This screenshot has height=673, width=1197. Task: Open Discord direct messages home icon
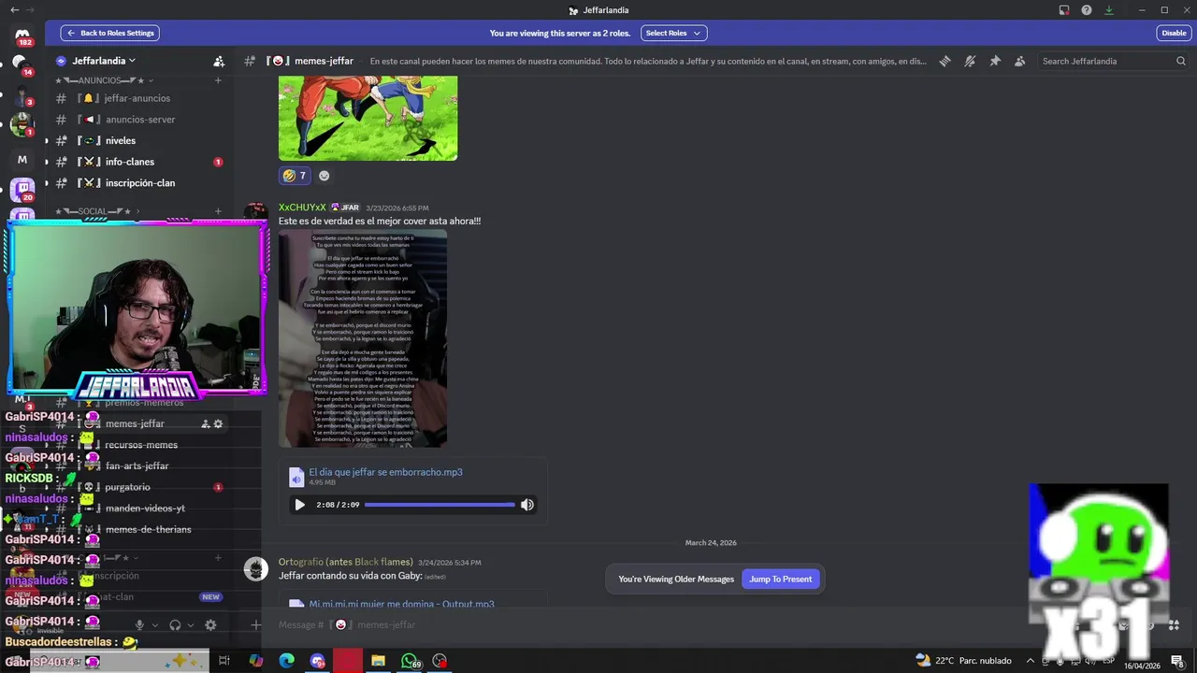(x=22, y=35)
